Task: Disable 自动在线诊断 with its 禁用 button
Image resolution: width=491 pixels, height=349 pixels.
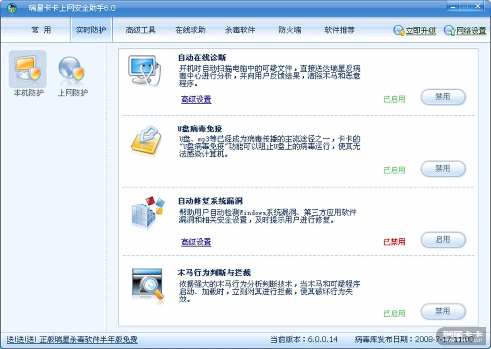Action: tap(443, 97)
